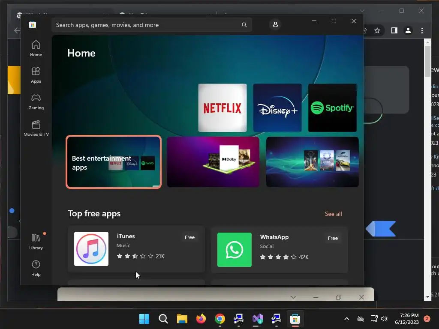Restore the bottom background window
Image resolution: width=439 pixels, height=329 pixels.
[339, 297]
